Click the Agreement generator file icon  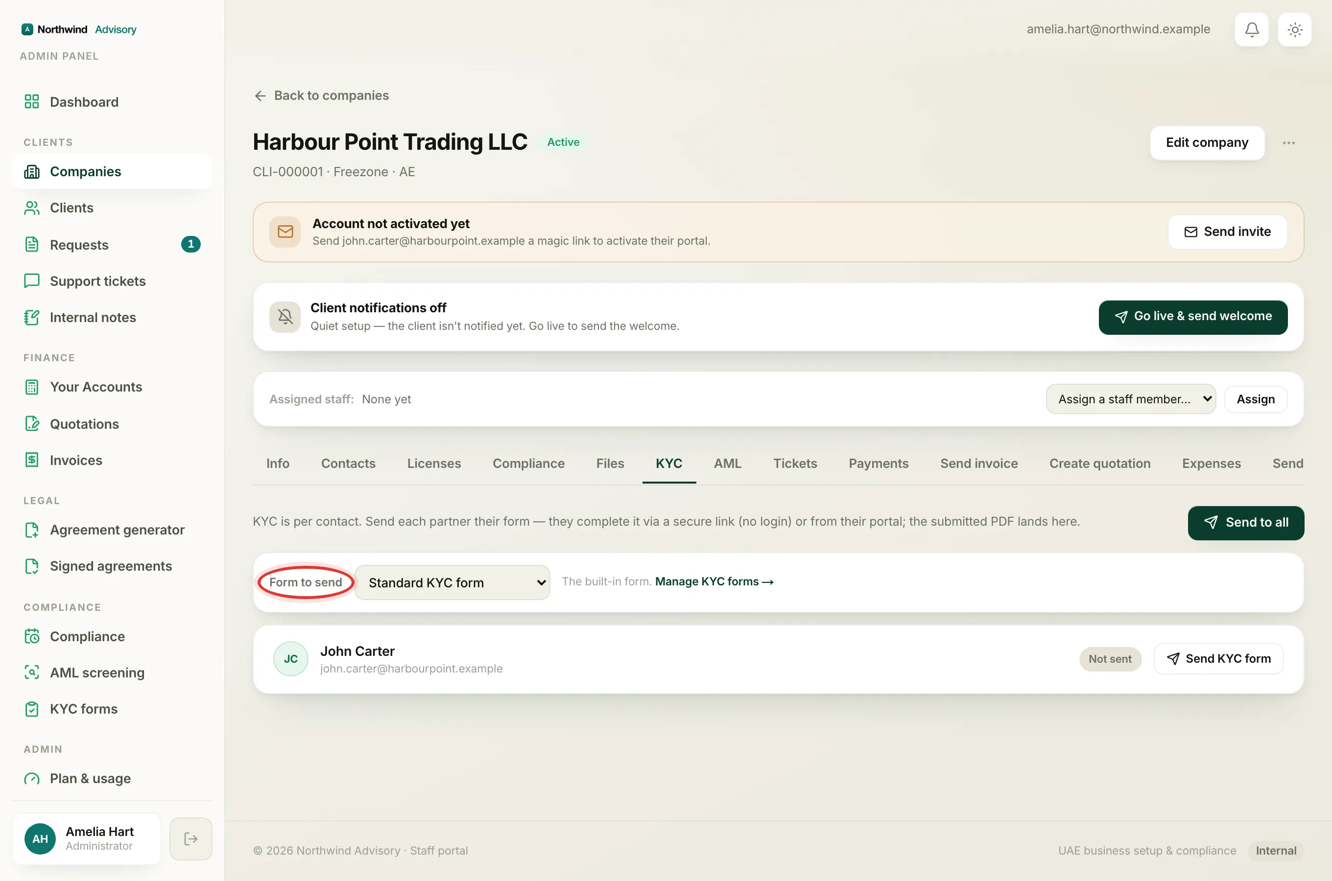32,530
